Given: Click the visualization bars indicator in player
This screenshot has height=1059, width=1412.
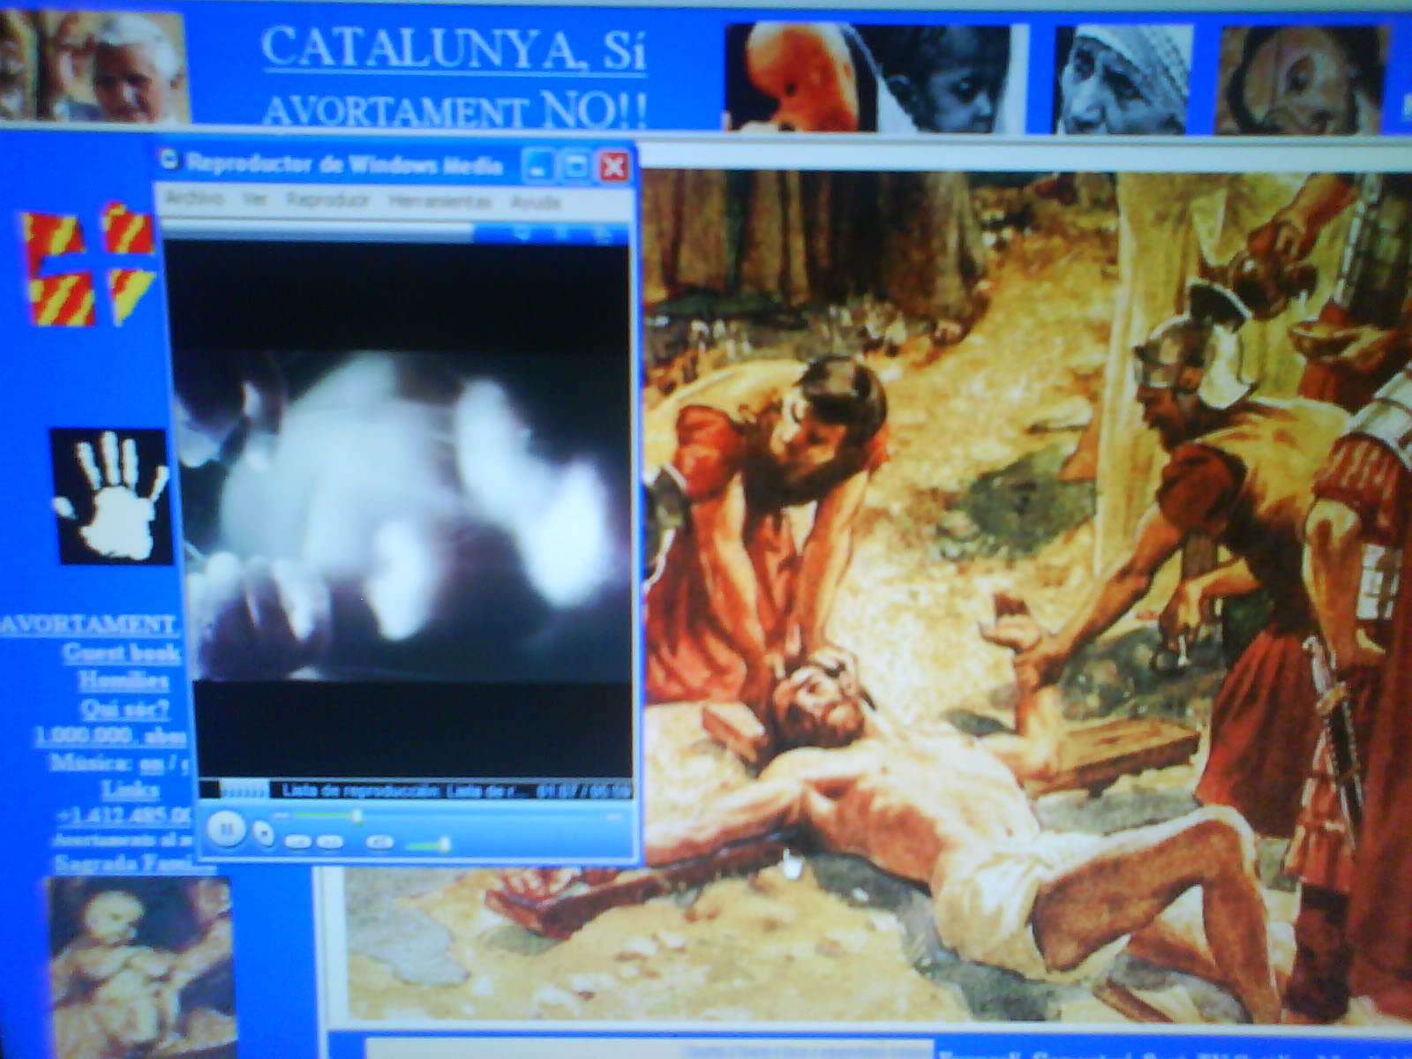Looking at the screenshot, I should (x=244, y=790).
